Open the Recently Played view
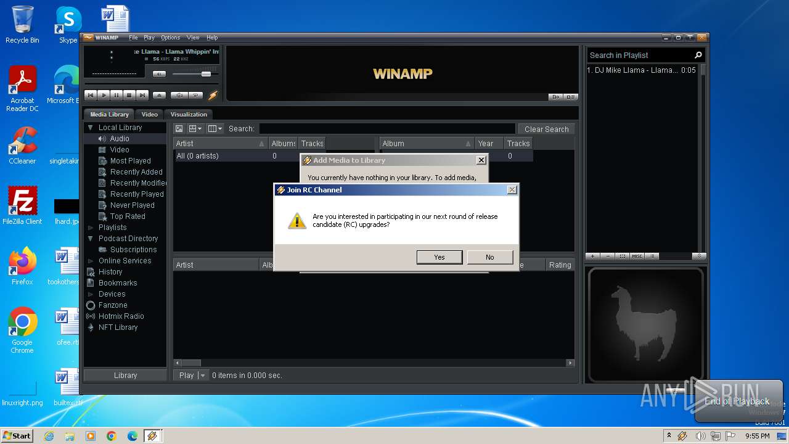The height and width of the screenshot is (444, 789). (137, 194)
